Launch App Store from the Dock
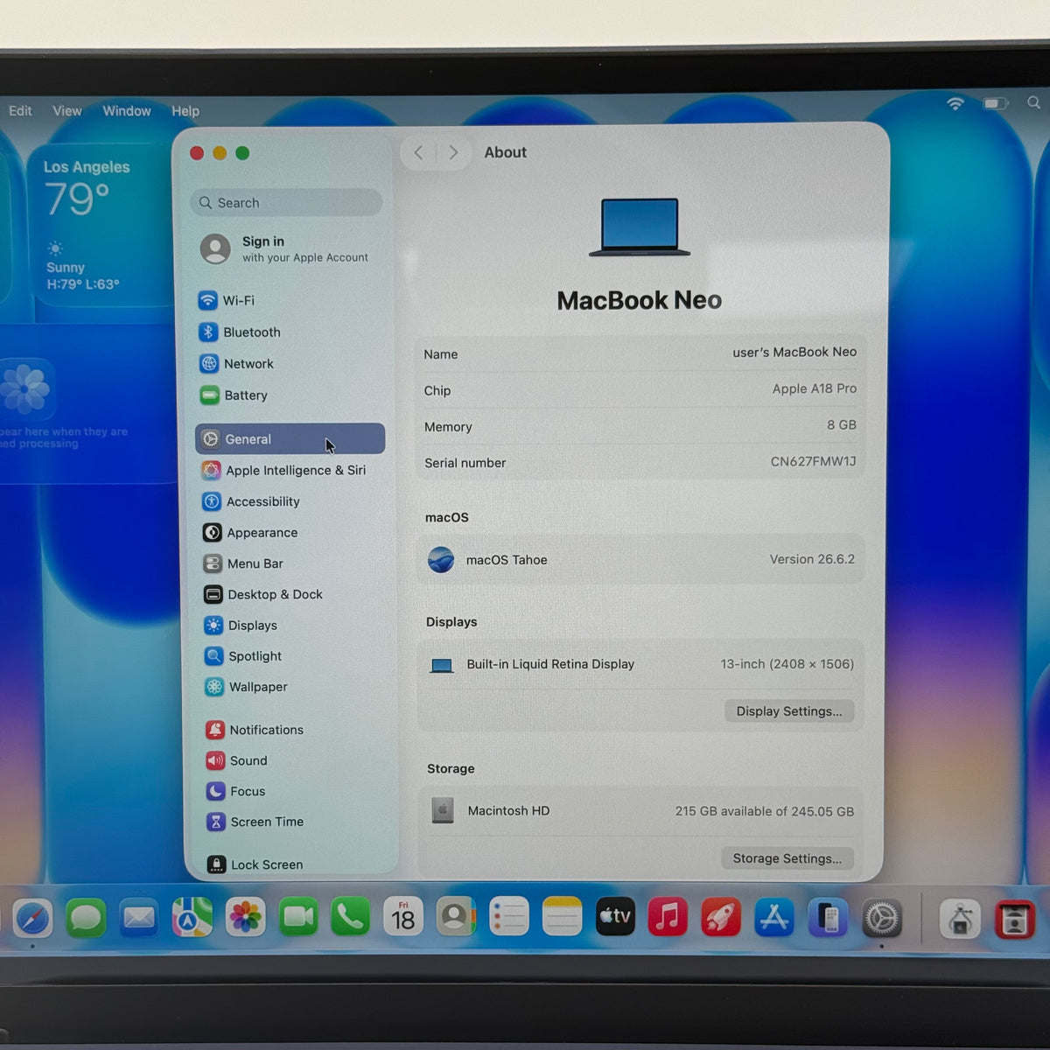The width and height of the screenshot is (1050, 1050). (x=774, y=918)
